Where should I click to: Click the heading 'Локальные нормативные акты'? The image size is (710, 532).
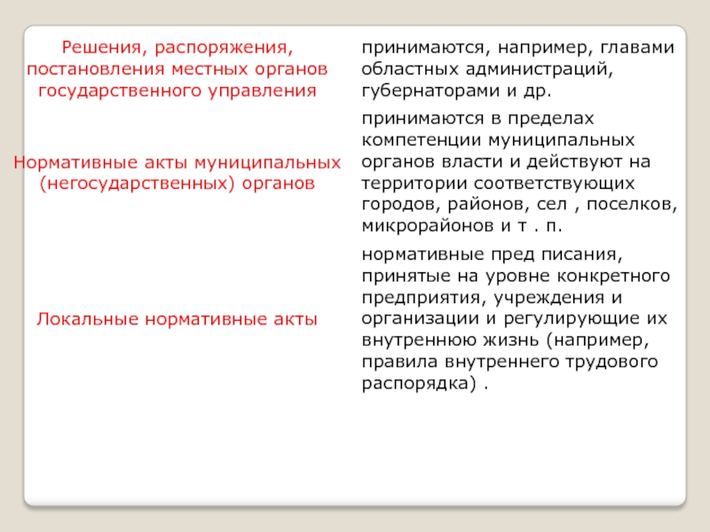[177, 319]
